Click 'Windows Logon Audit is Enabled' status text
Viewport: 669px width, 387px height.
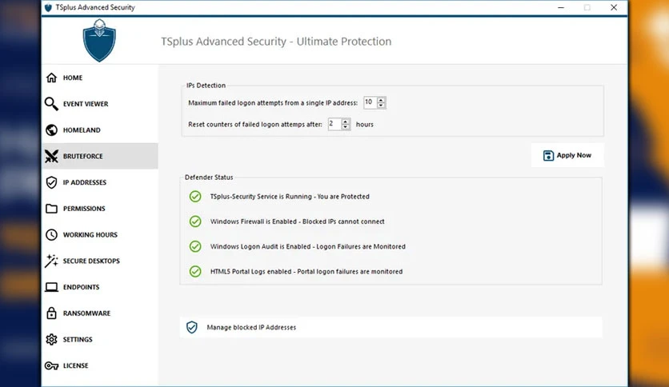(x=307, y=246)
